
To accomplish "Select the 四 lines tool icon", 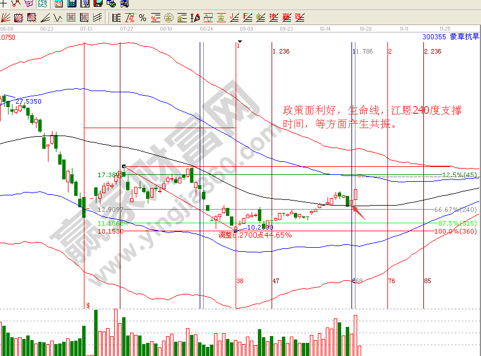I will click(x=300, y=18).
